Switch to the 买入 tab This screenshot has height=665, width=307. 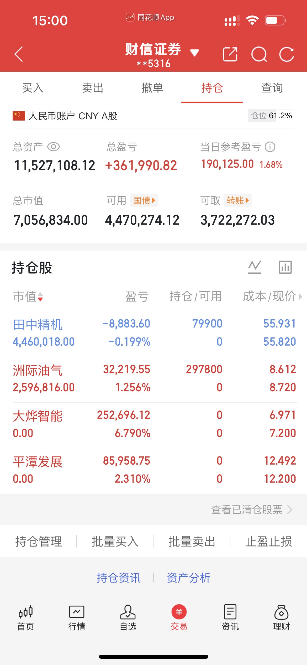(x=33, y=88)
